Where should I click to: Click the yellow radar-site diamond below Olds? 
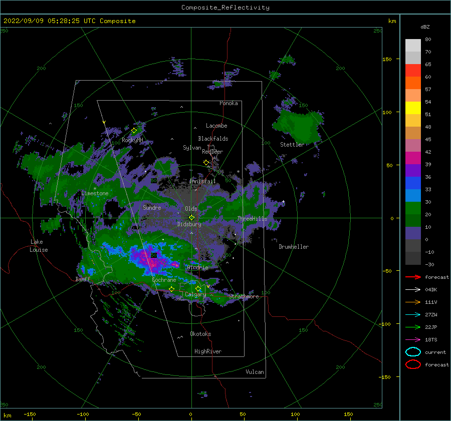(191, 218)
